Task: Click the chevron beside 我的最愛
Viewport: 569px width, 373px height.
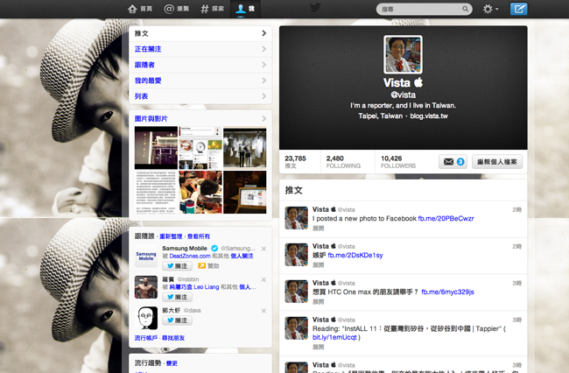Action: point(264,81)
